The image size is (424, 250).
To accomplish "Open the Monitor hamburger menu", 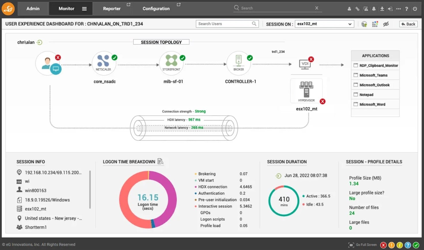I will 84,9.
